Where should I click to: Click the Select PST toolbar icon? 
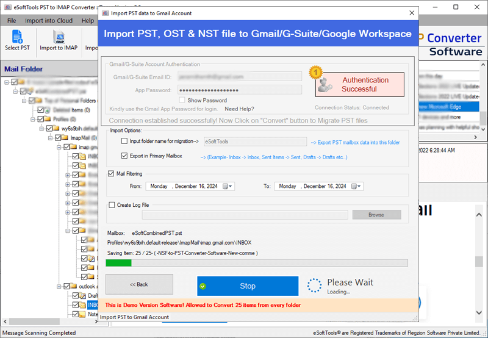(17, 37)
